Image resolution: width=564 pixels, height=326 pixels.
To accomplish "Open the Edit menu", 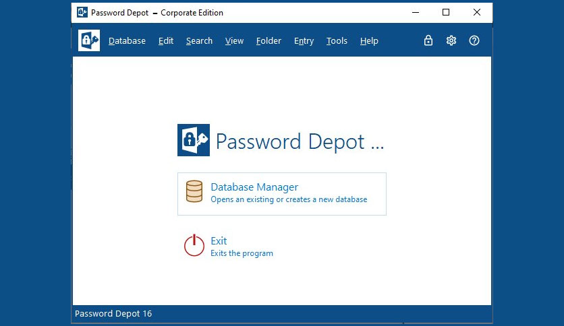I will coord(166,41).
